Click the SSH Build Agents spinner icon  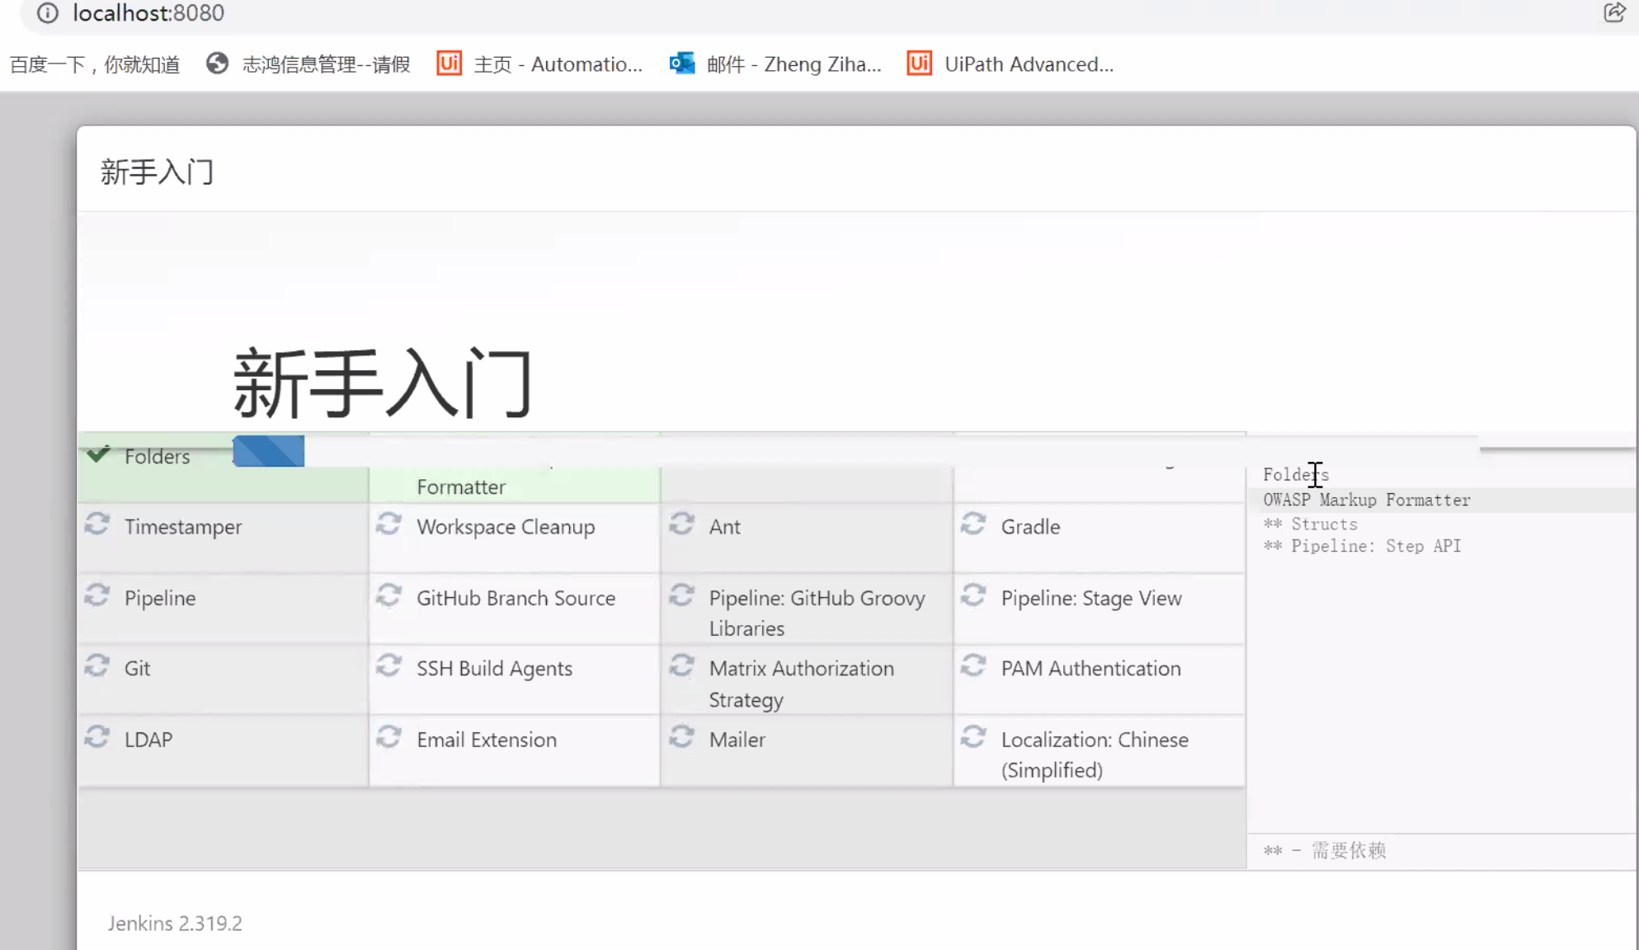(x=389, y=665)
